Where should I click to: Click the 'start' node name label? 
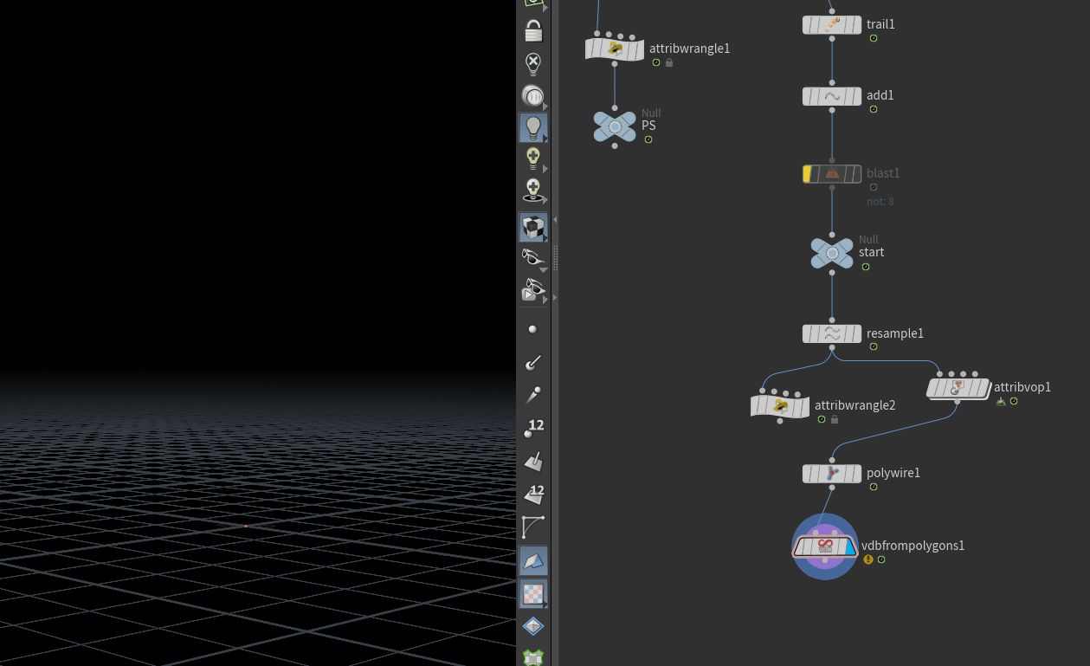(x=871, y=252)
